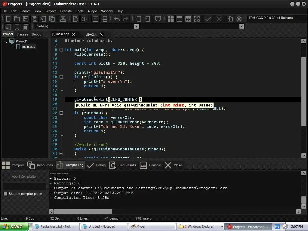Click the compile log scroll right arrow
The image size is (308, 231).
point(299,211)
